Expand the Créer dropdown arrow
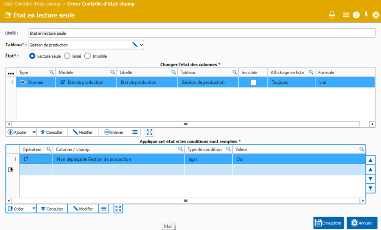Image resolution: width=381 pixels, height=230 pixels. click(x=34, y=209)
